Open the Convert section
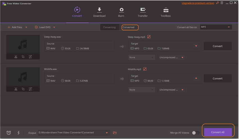This screenshot has height=139, width=239. [x=77, y=12]
